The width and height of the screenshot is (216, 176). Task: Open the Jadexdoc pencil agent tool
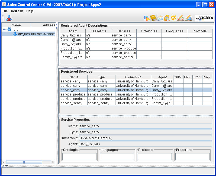pyautogui.click(x=189, y=18)
